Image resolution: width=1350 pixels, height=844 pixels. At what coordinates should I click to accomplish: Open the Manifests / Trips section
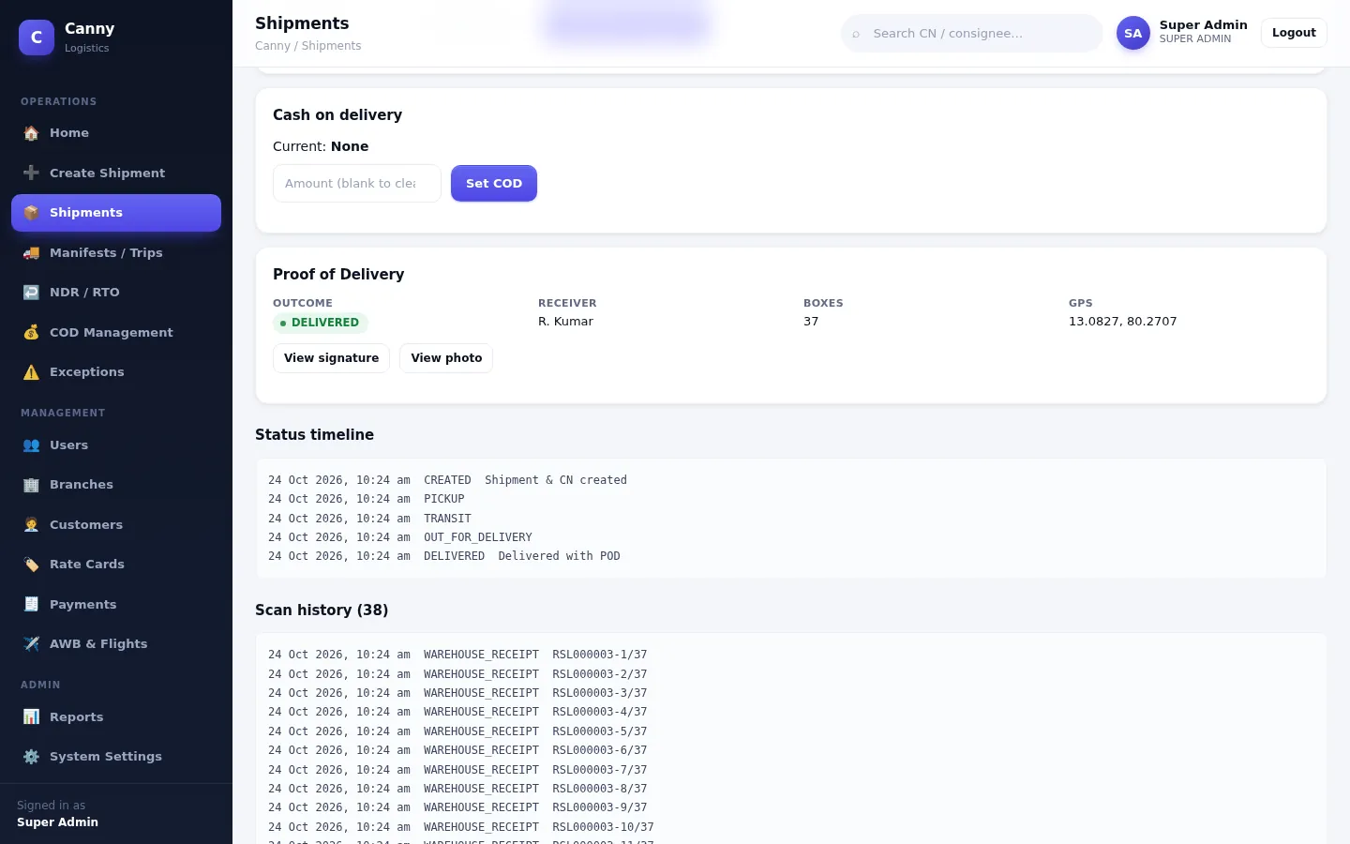116,253
